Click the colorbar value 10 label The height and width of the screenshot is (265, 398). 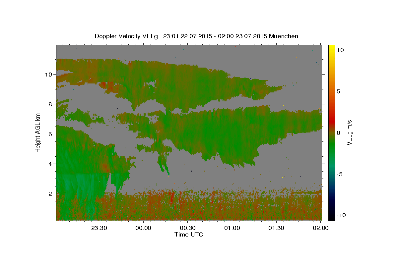[x=340, y=50]
